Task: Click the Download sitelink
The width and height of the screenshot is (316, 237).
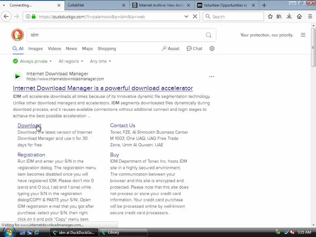Action: click(29, 125)
